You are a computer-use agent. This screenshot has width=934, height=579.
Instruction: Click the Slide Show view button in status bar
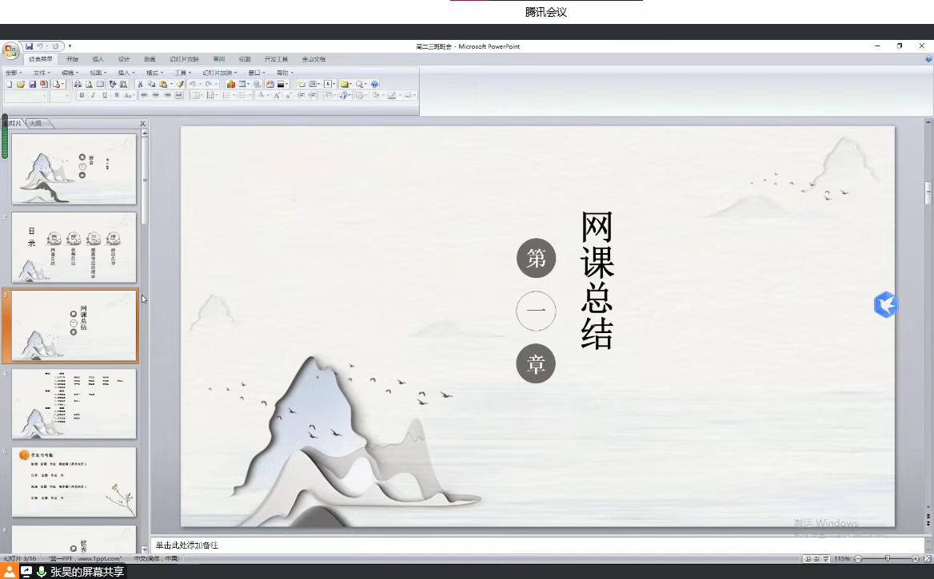(x=825, y=558)
